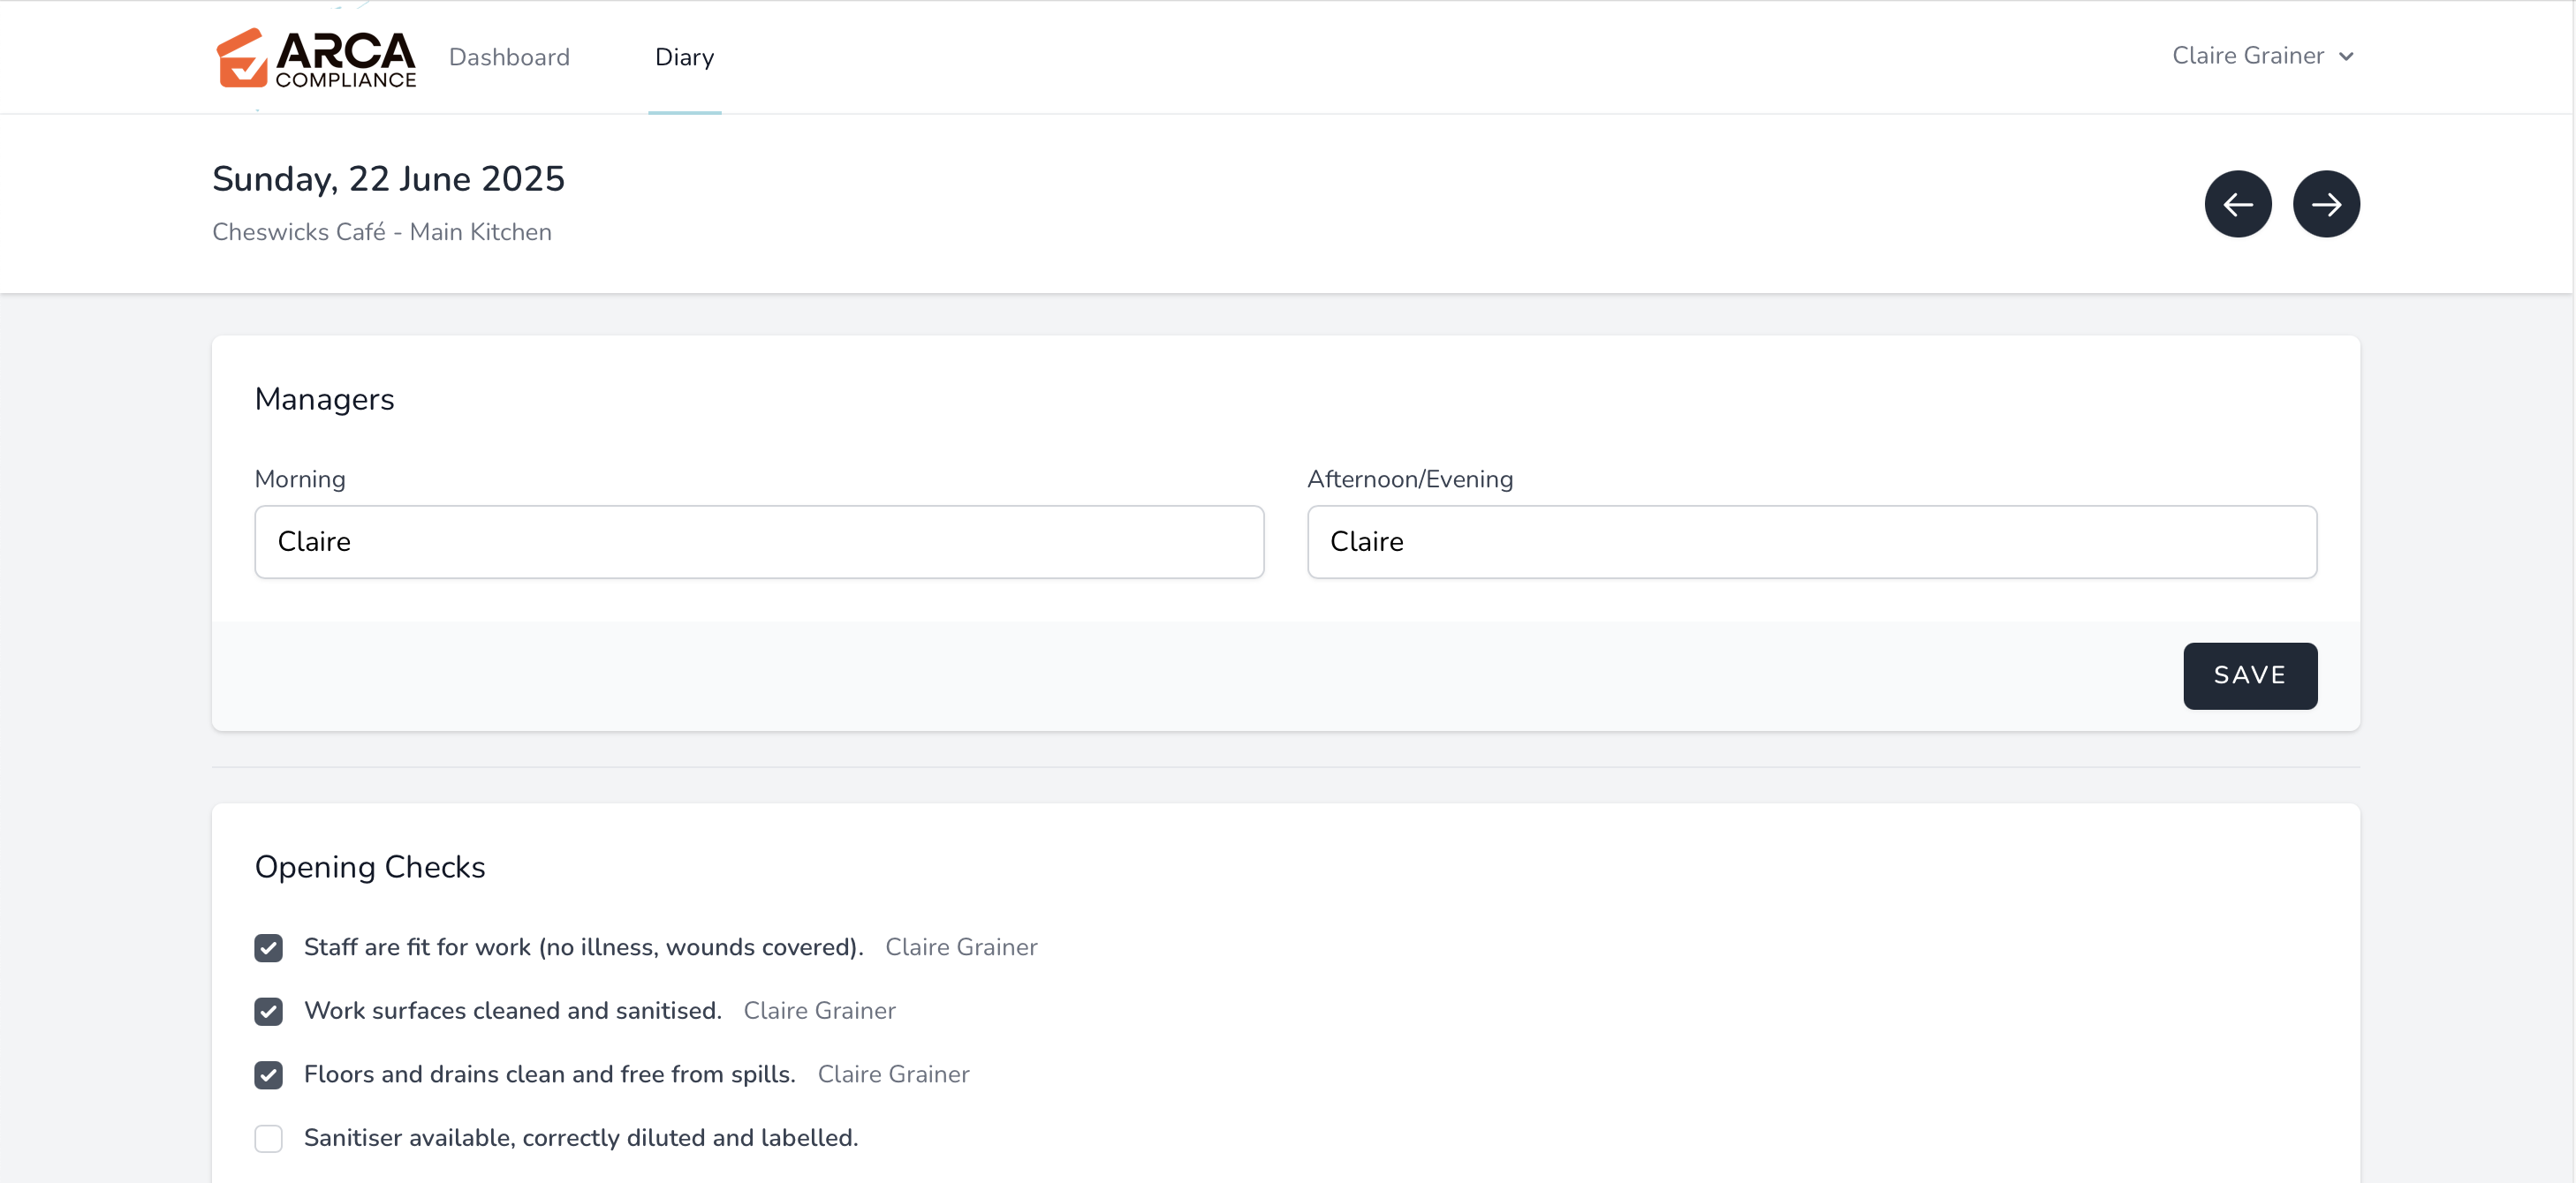Screen dimensions: 2576x1183
Task: Go to previous day with left arrow
Action: pyautogui.click(x=2237, y=204)
